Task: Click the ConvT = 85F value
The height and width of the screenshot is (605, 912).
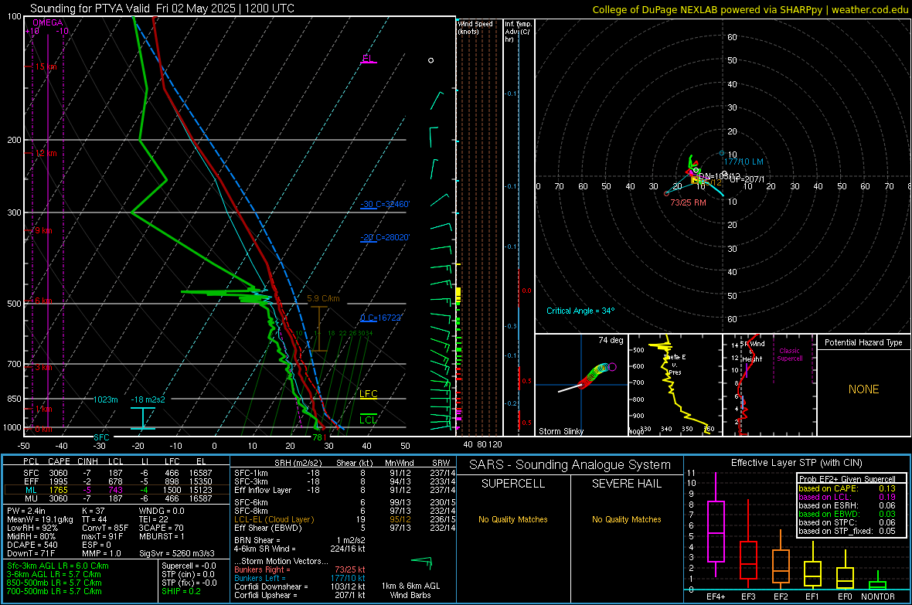Action: (x=105, y=529)
